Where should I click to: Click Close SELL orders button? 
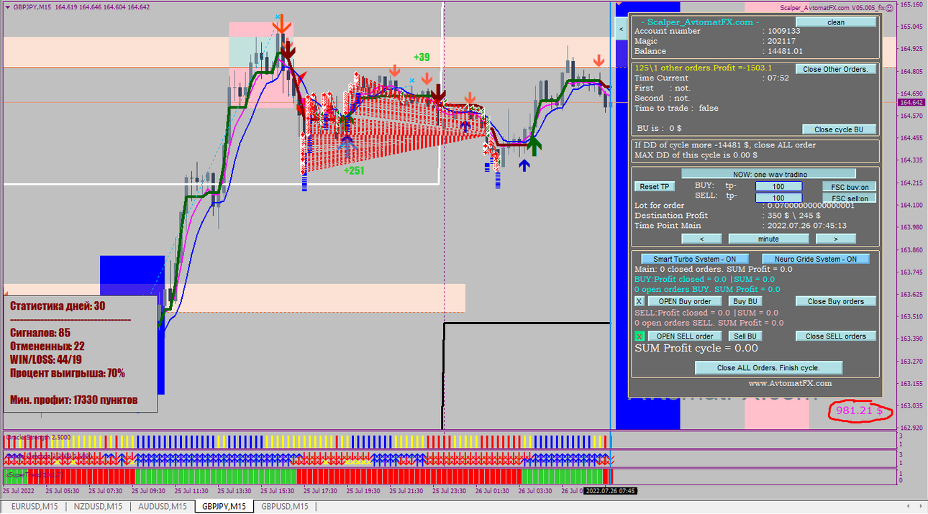click(836, 336)
